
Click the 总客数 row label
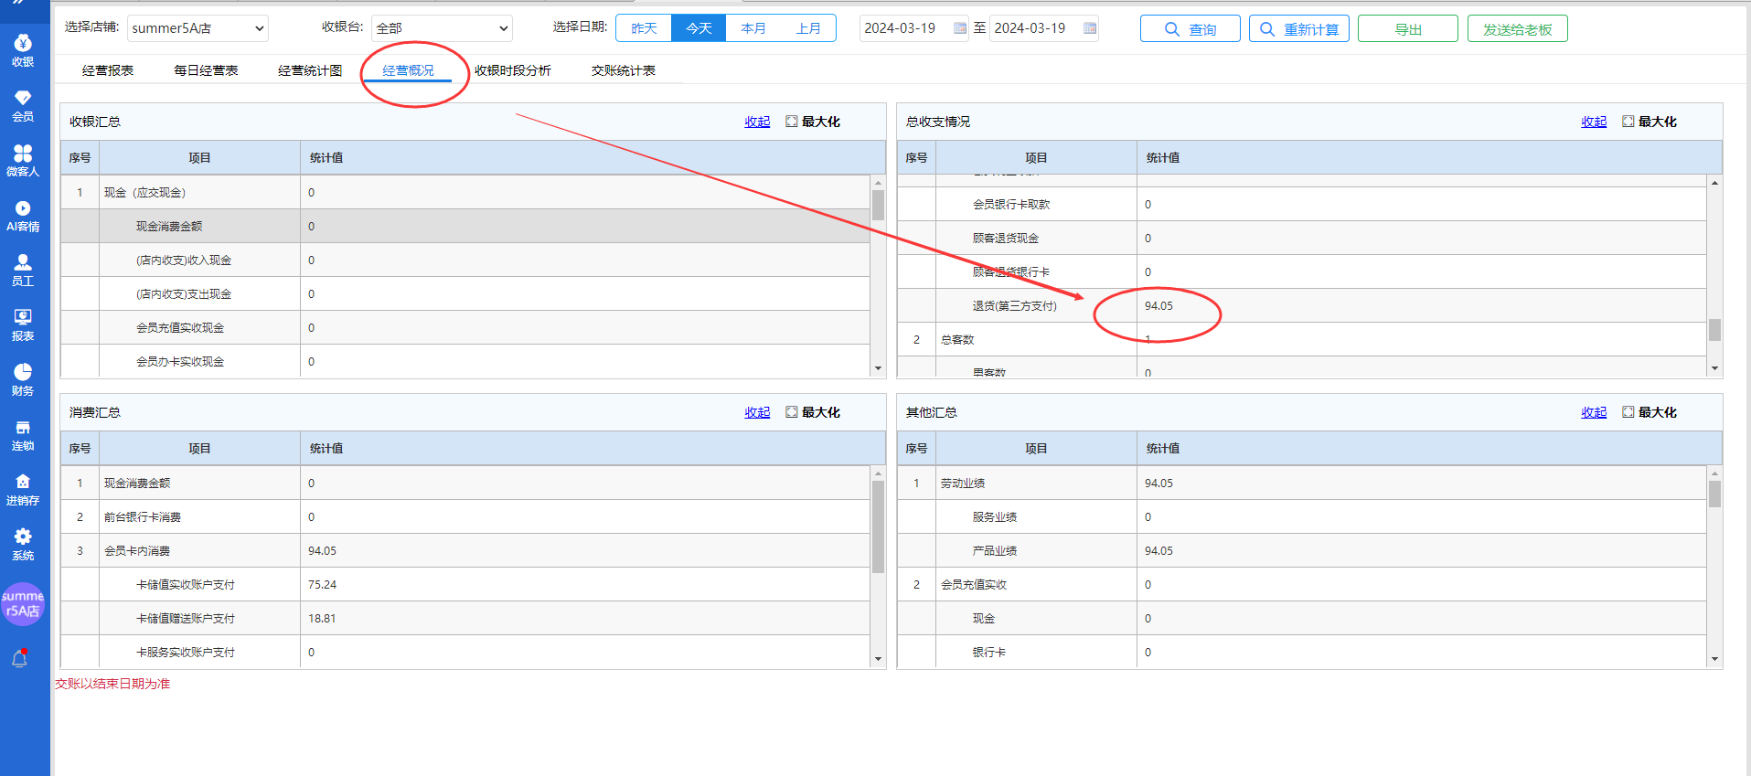point(957,340)
